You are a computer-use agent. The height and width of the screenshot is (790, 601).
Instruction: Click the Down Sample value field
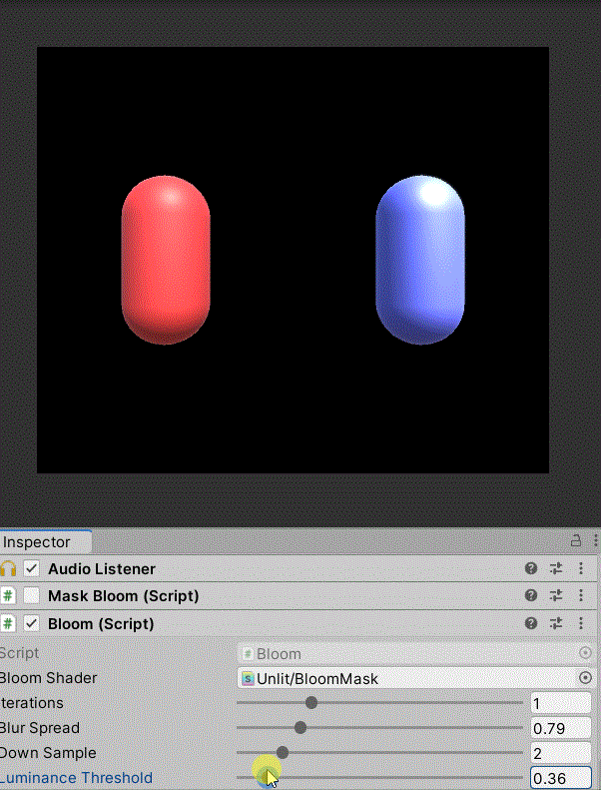(561, 753)
